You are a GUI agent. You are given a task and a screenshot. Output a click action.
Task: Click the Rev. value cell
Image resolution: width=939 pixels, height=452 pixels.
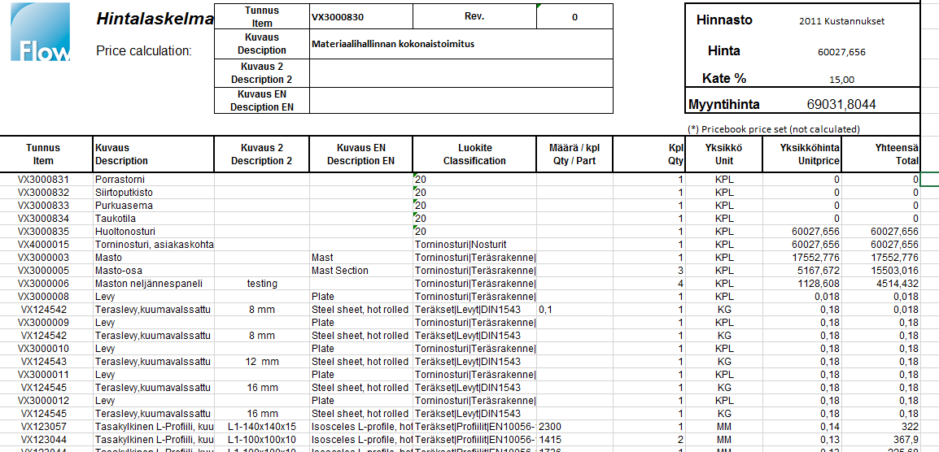(x=574, y=17)
